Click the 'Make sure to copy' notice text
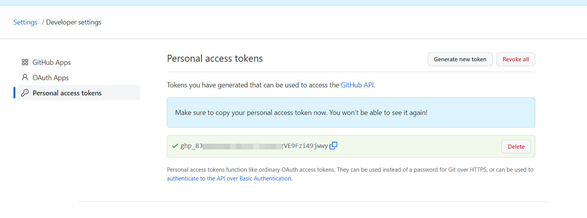 pos(301,113)
